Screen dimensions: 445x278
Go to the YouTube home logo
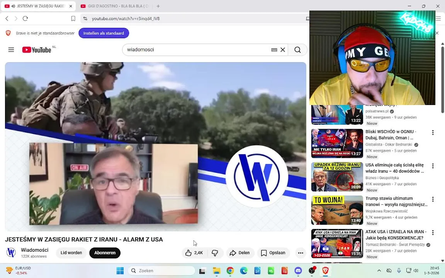(37, 50)
